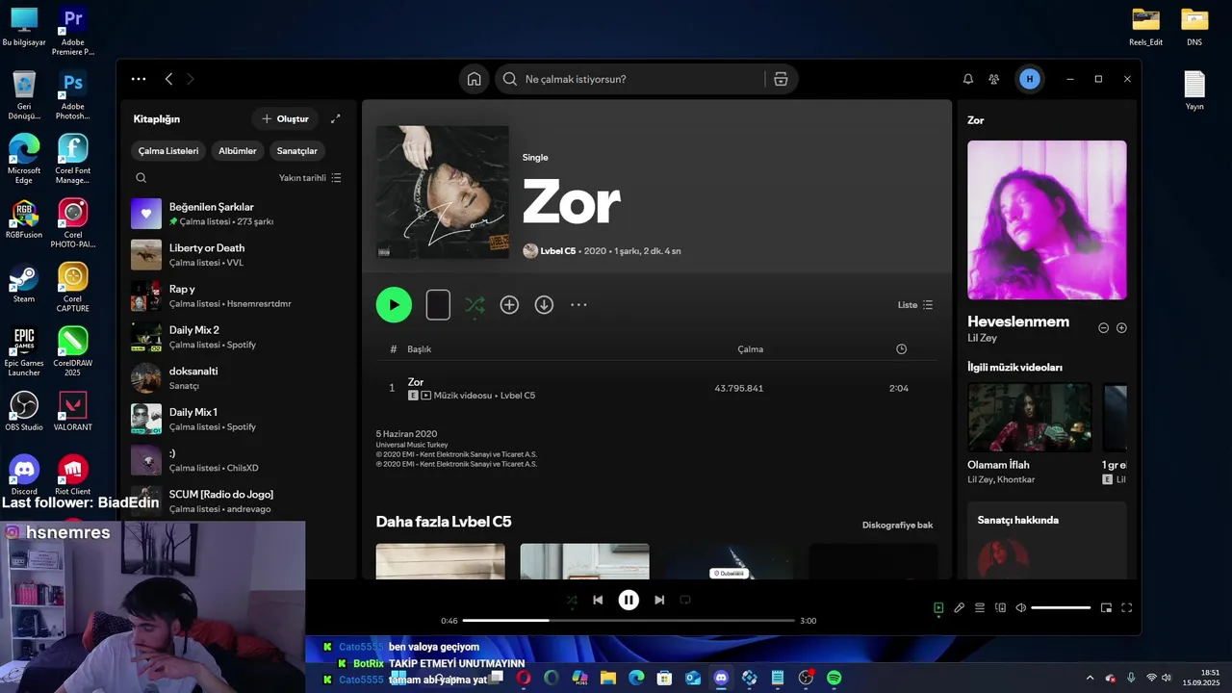Toggle shuffle in the player bar
Viewport: 1232px width, 693px height.
click(x=572, y=600)
